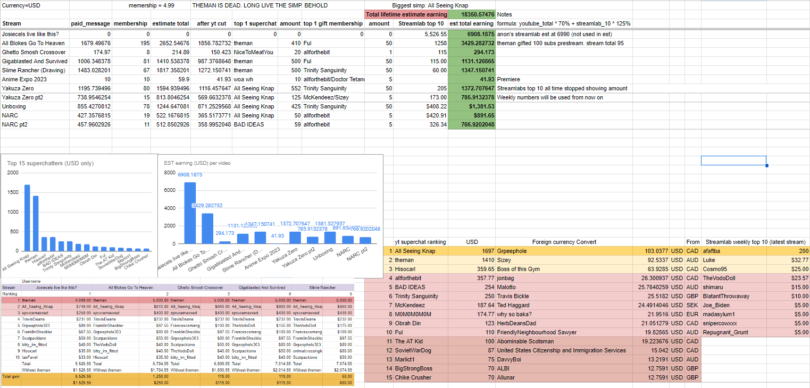This screenshot has width=810, height=388.
Task: Select the "Grpeephole" foreign currency cell
Action: (564, 251)
